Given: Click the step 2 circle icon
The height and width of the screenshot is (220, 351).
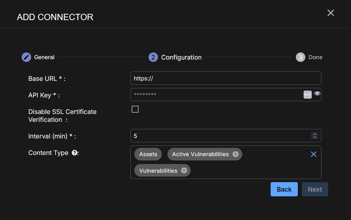Looking at the screenshot, I should 153,57.
